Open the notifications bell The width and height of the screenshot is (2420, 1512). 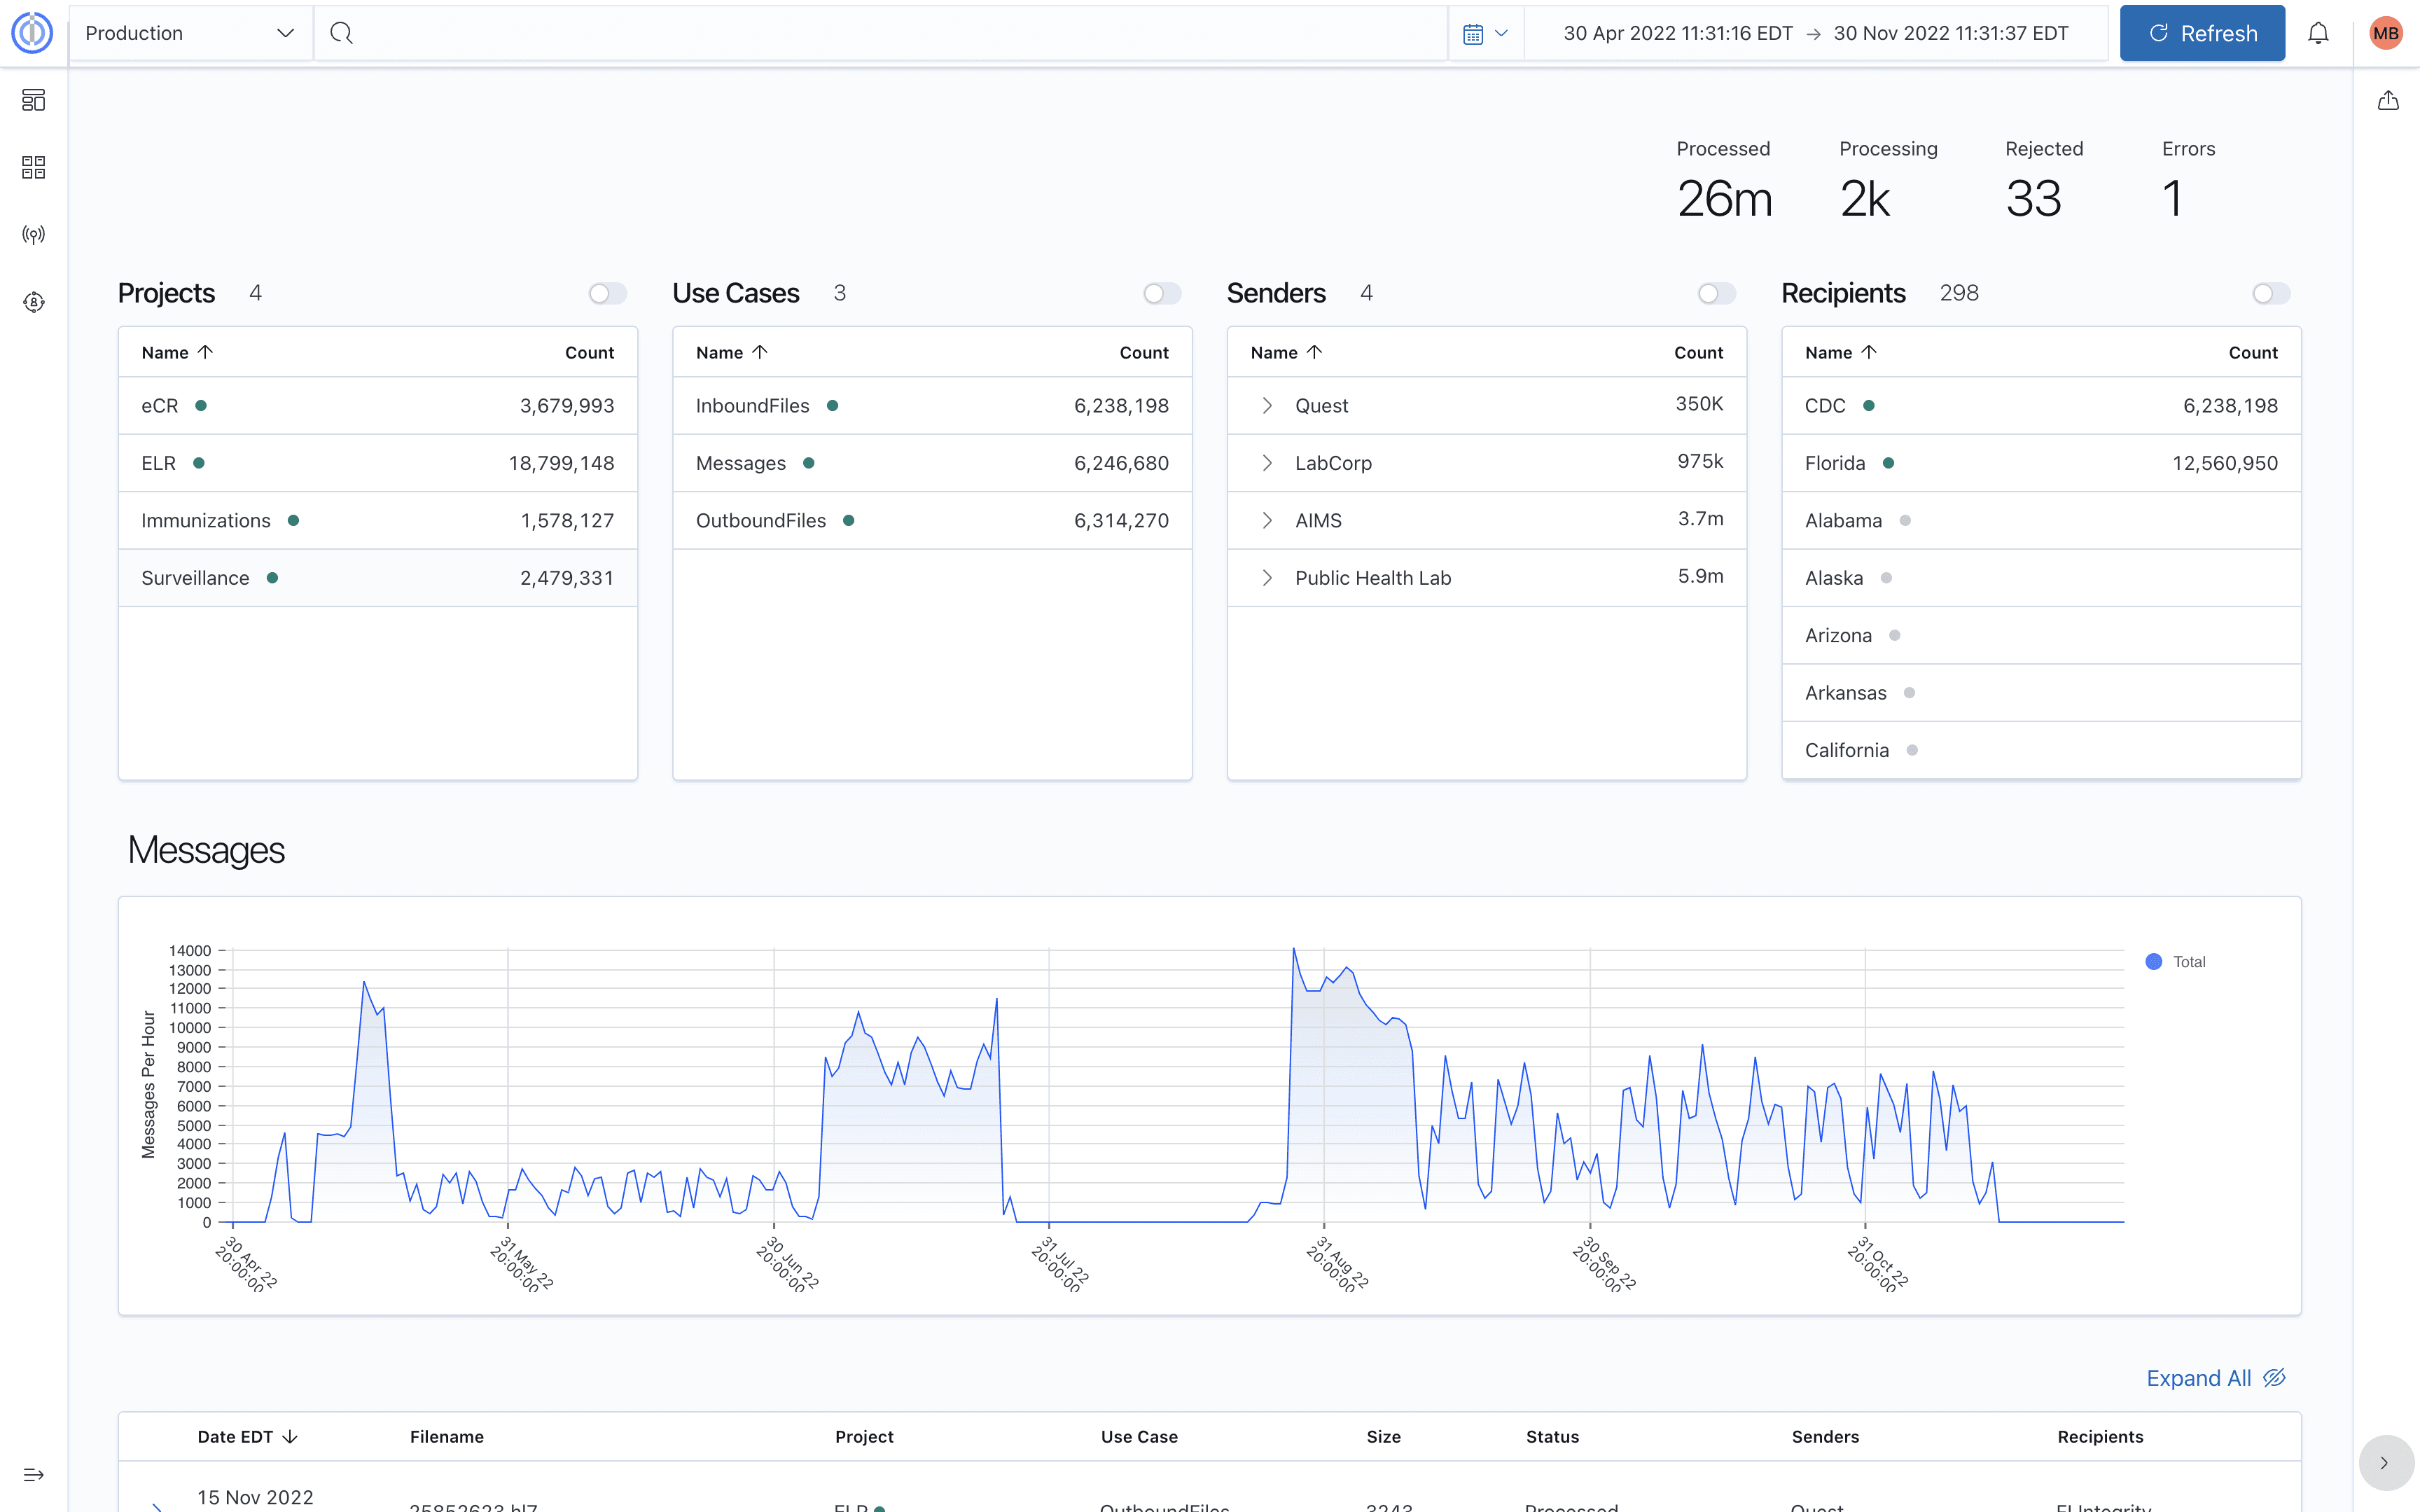click(2318, 33)
